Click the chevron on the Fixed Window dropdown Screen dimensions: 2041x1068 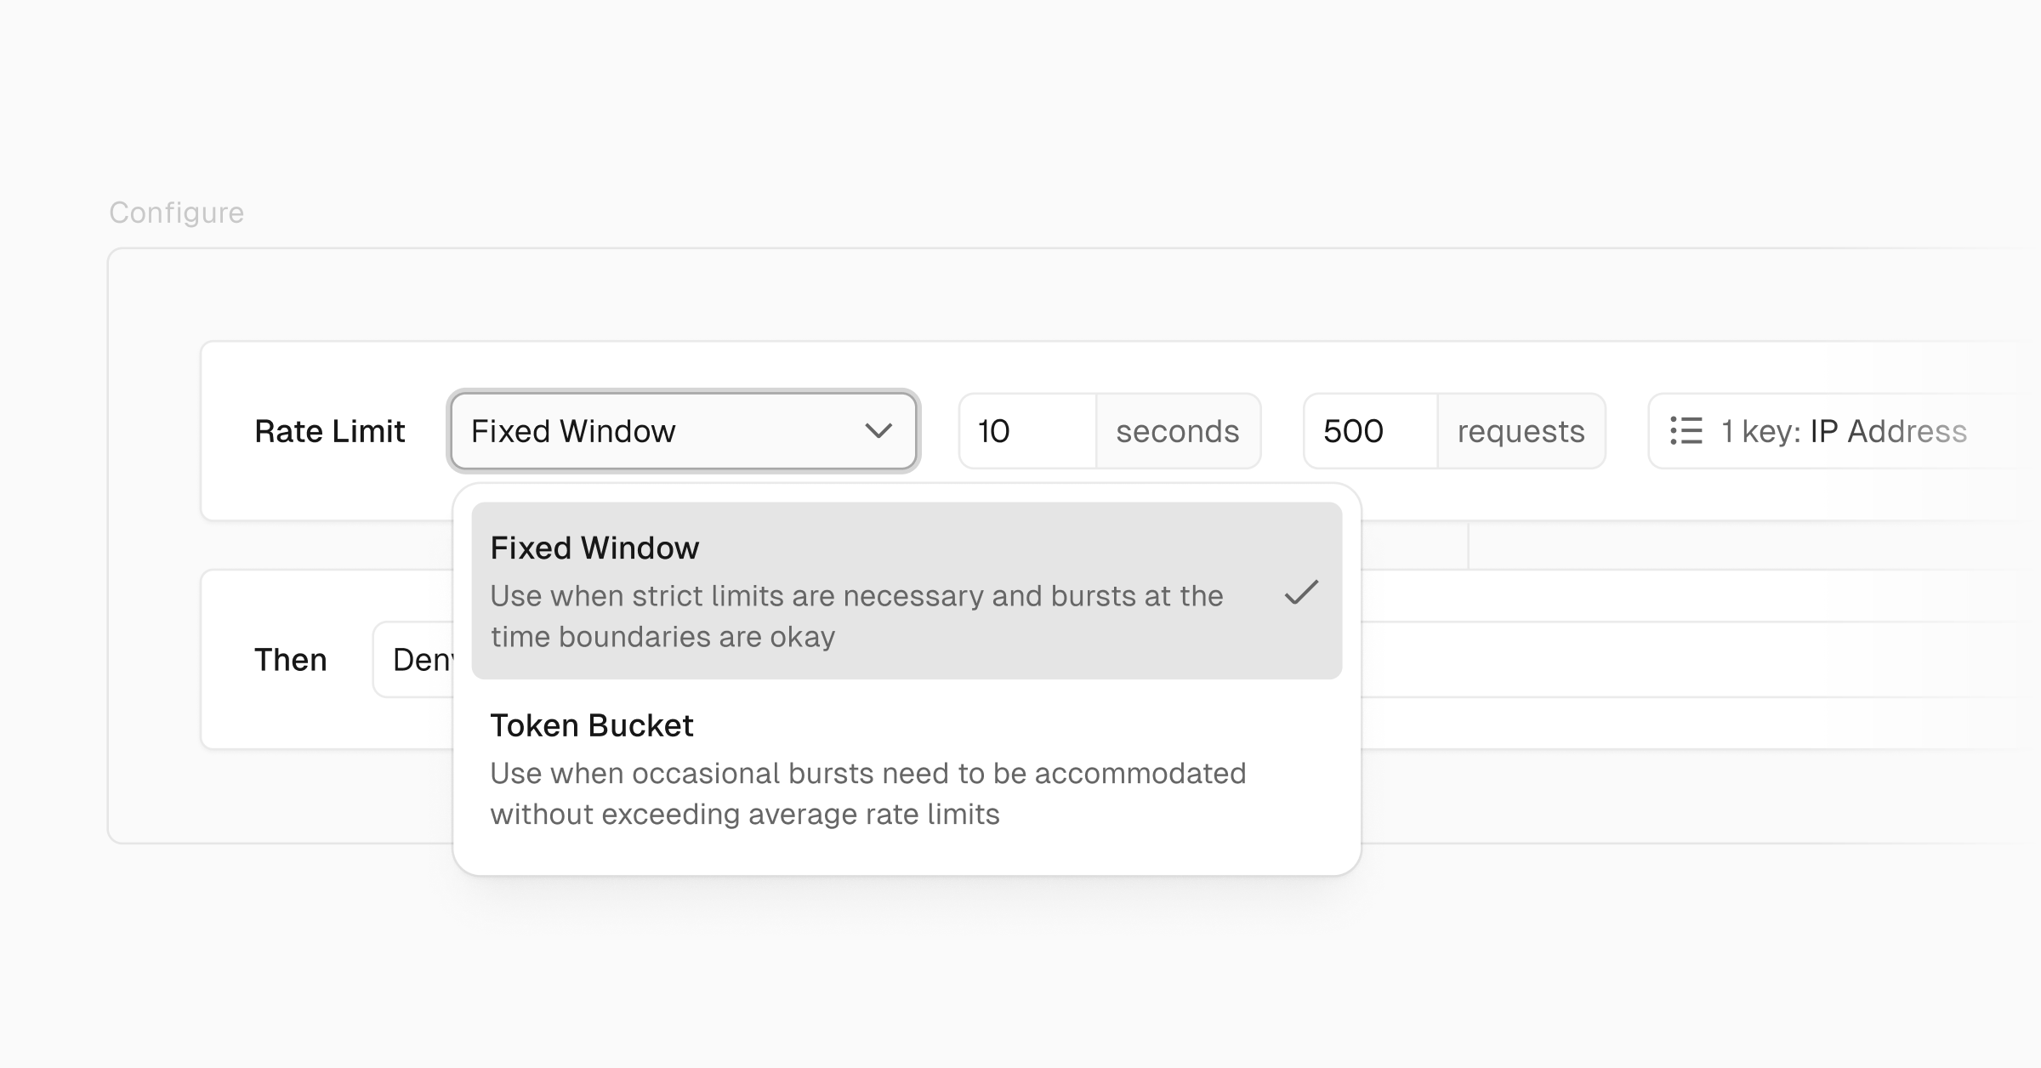pos(881,432)
